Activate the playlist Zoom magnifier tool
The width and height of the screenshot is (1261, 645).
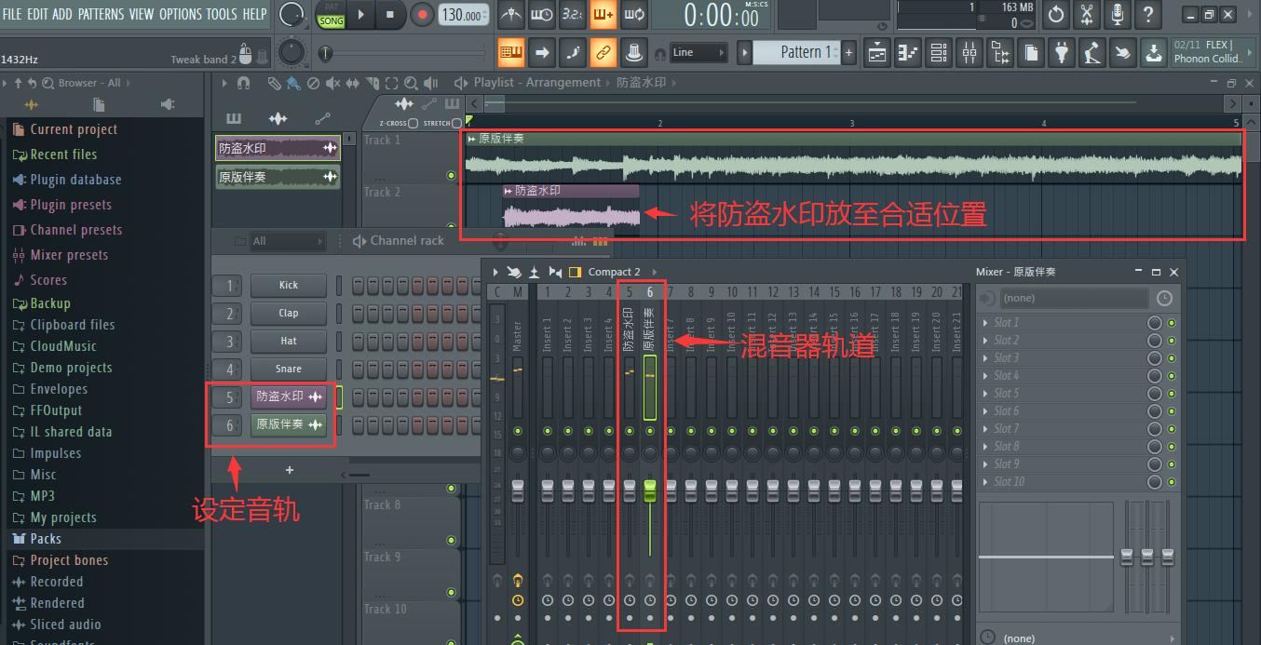point(412,83)
